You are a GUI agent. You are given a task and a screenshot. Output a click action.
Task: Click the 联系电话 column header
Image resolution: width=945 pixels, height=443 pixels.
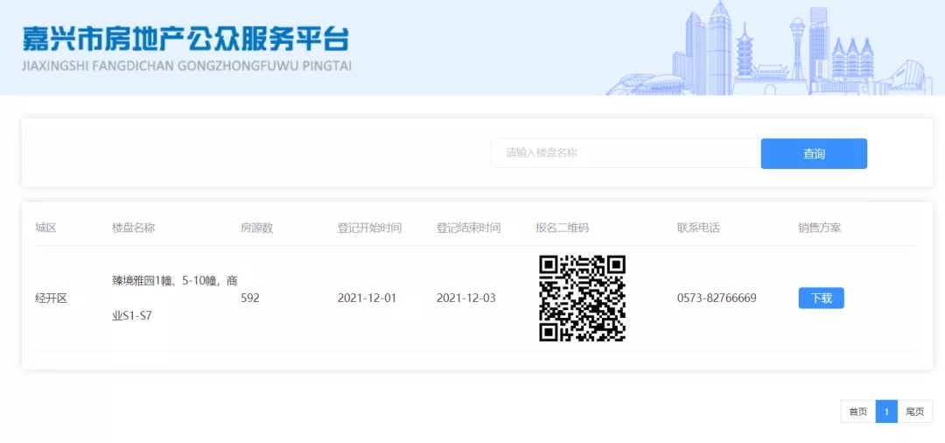point(698,228)
